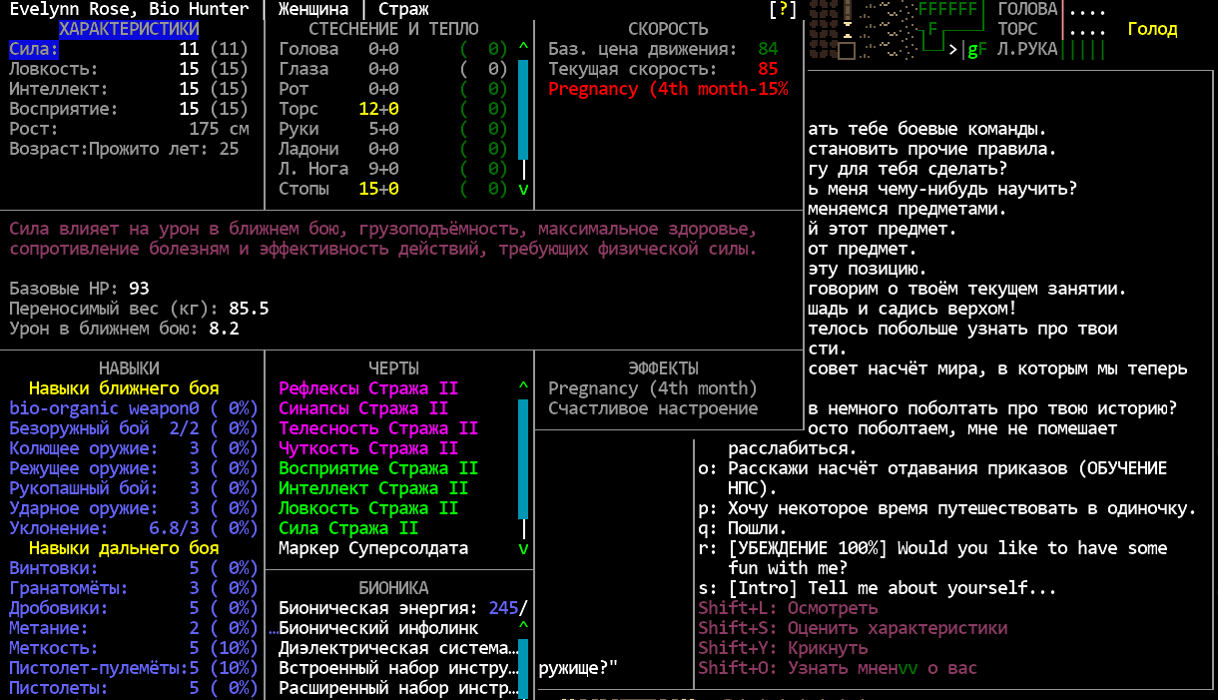1218x700 pixels.
Task: Click up arrow in БИОНИКА panel
Action: 523,628
